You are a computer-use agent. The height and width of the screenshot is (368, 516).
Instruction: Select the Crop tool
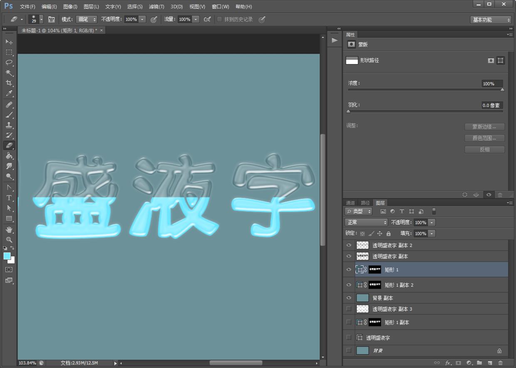coord(9,83)
